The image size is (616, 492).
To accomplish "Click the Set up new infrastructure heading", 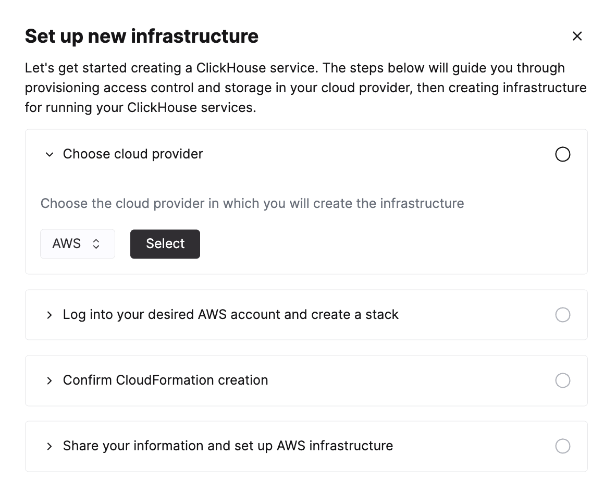I will (x=142, y=36).
